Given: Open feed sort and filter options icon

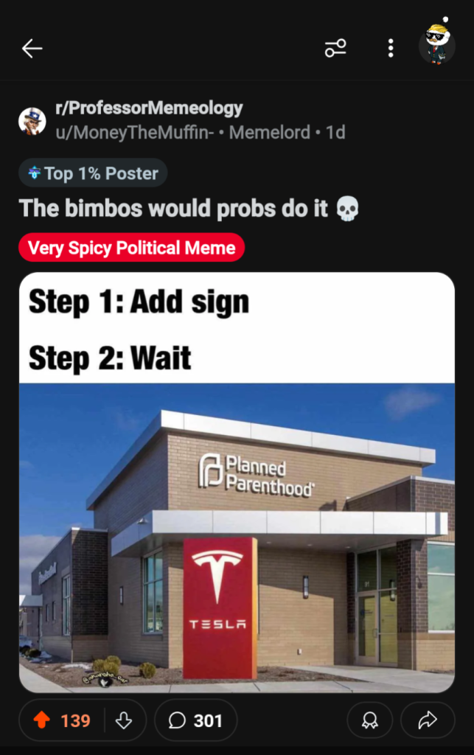Looking at the screenshot, I should pos(335,49).
